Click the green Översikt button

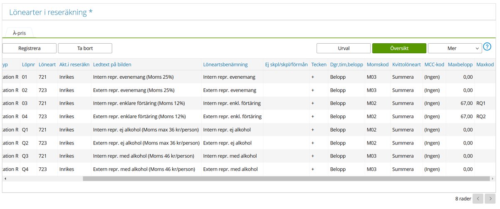399,48
